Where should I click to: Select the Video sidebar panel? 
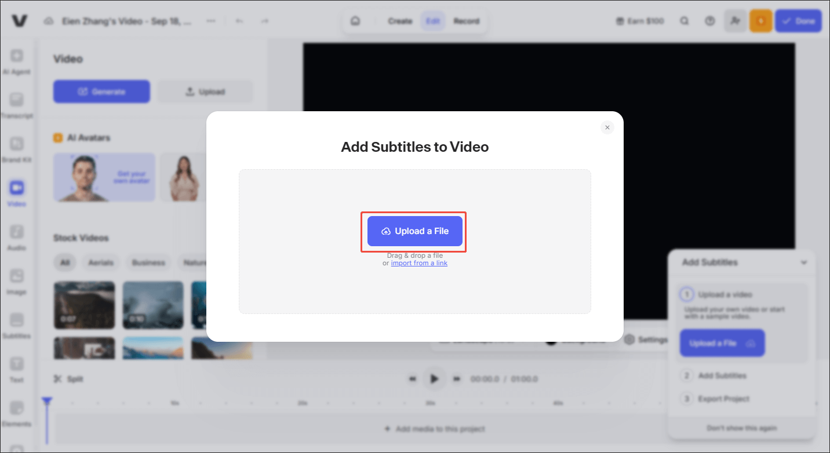[17, 193]
